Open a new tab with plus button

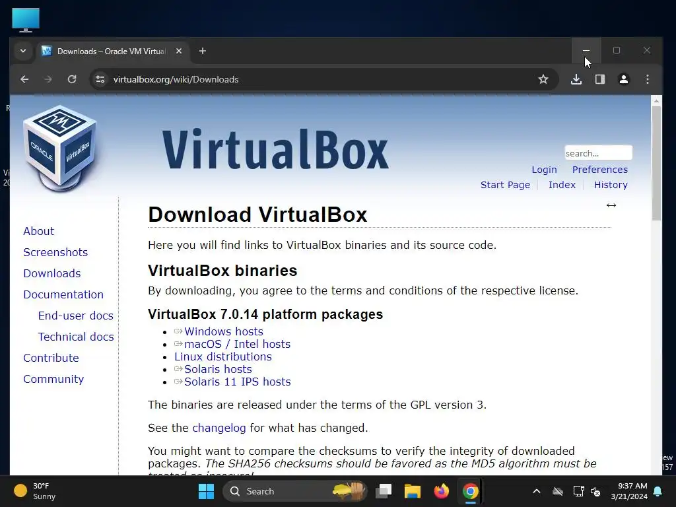click(x=202, y=51)
